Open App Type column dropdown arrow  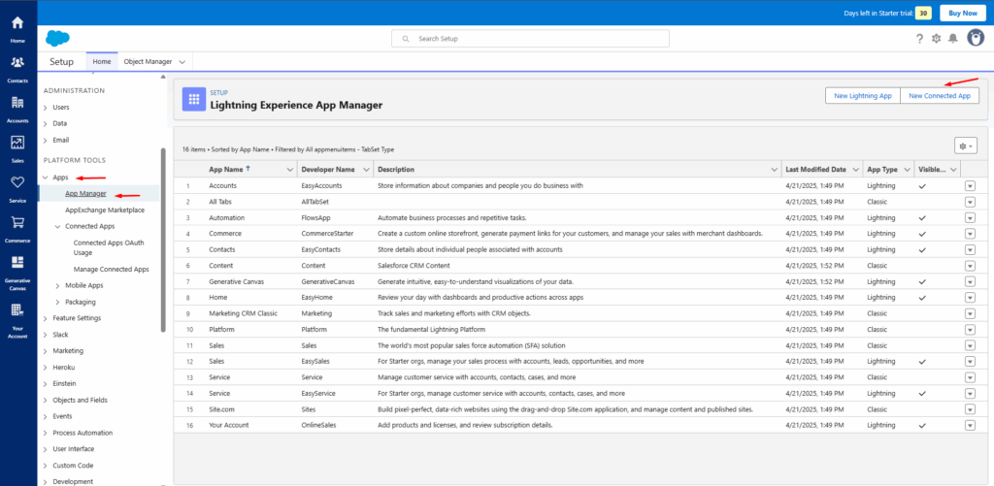907,170
